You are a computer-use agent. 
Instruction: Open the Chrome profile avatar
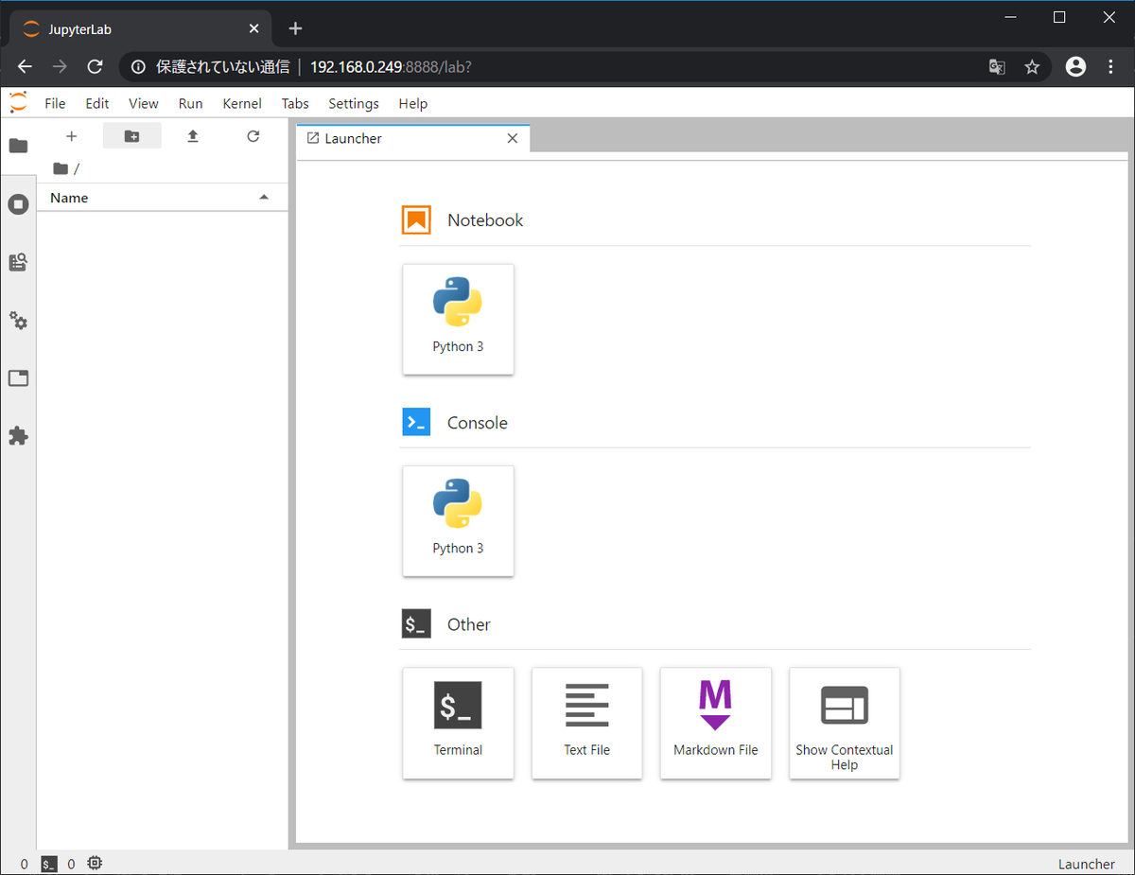1075,67
